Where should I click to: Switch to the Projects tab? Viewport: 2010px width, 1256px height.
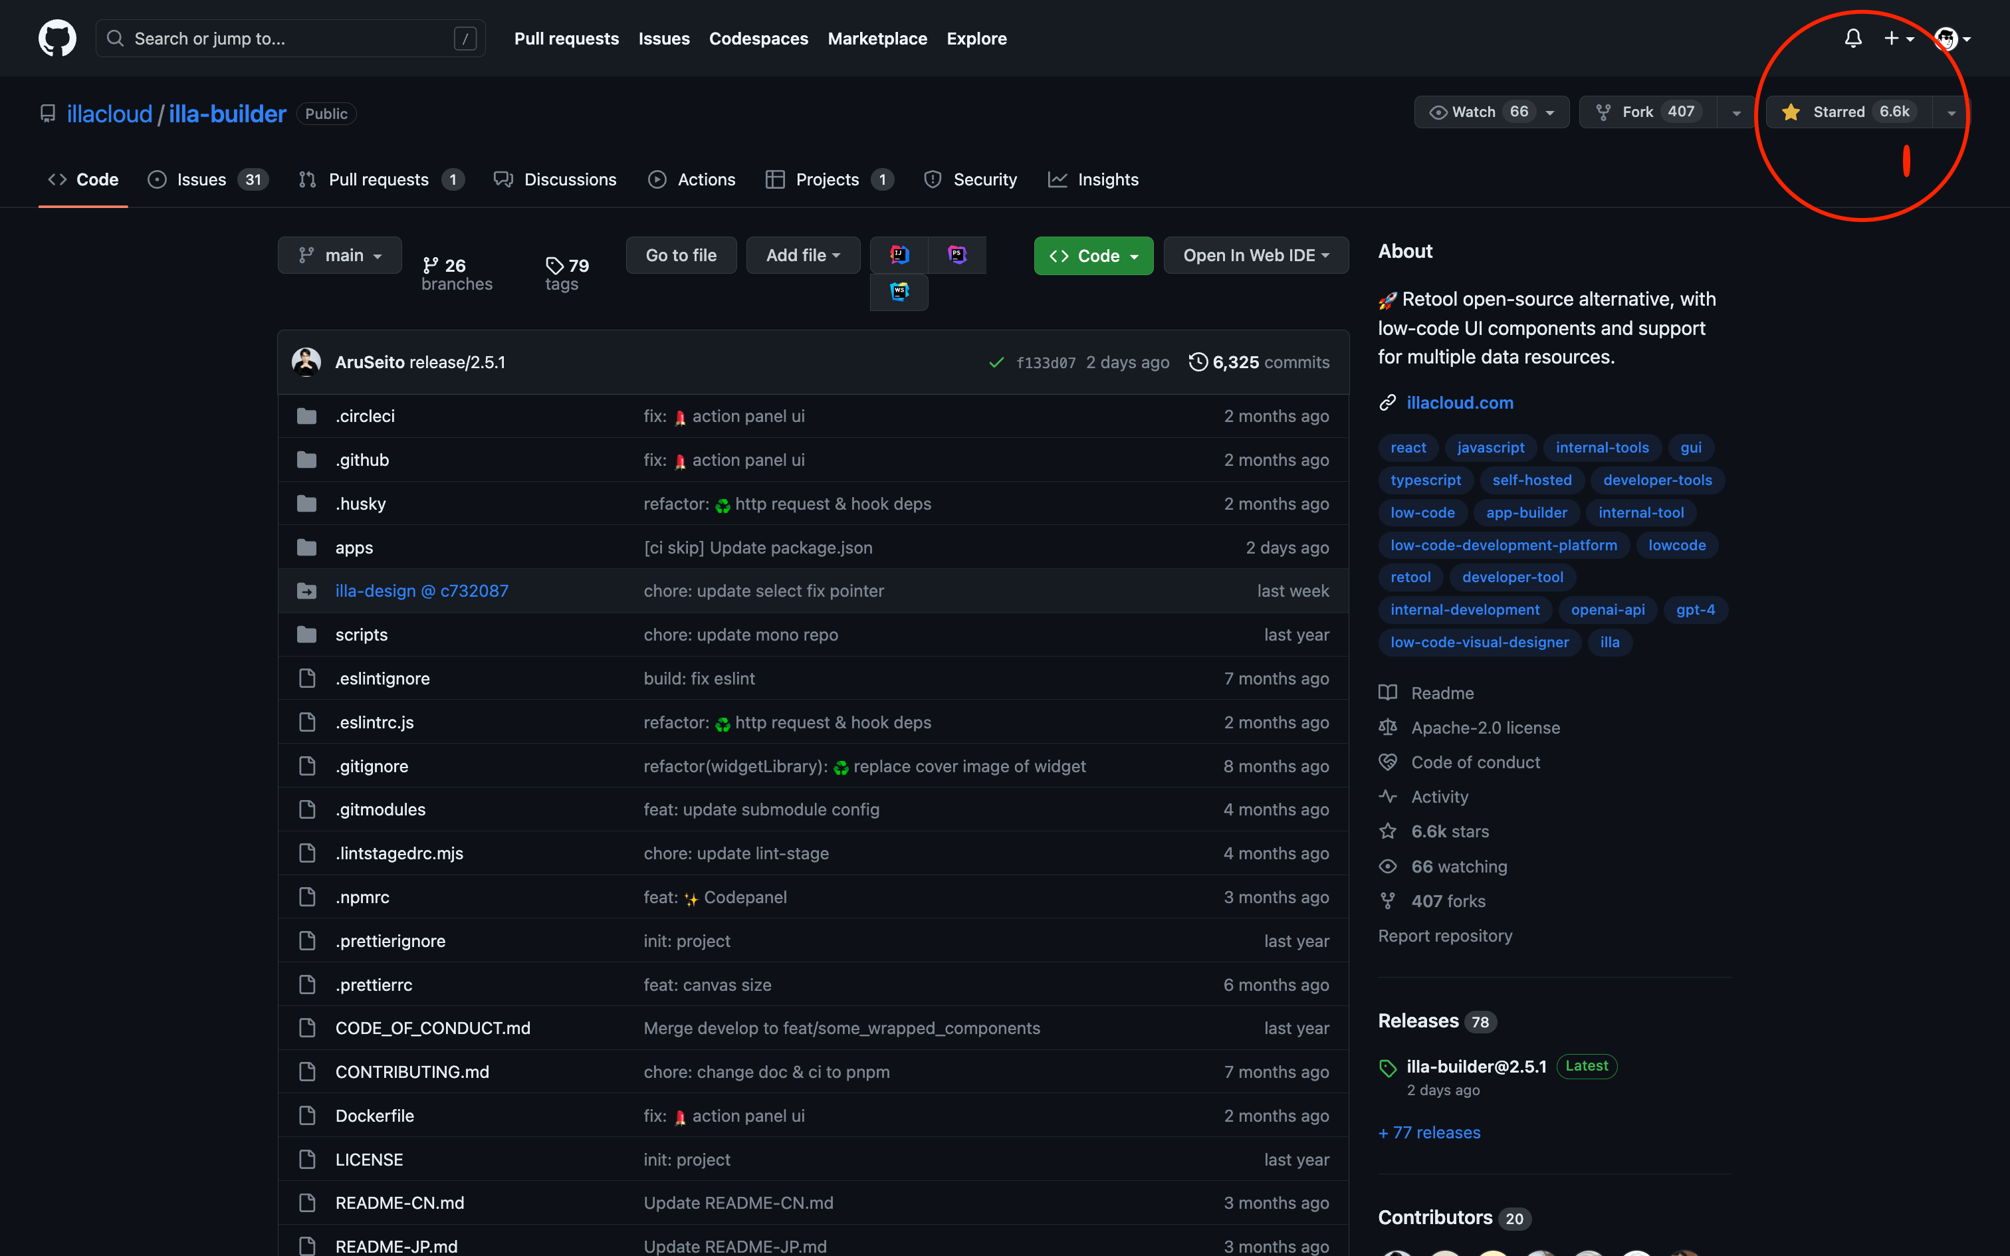tap(830, 179)
